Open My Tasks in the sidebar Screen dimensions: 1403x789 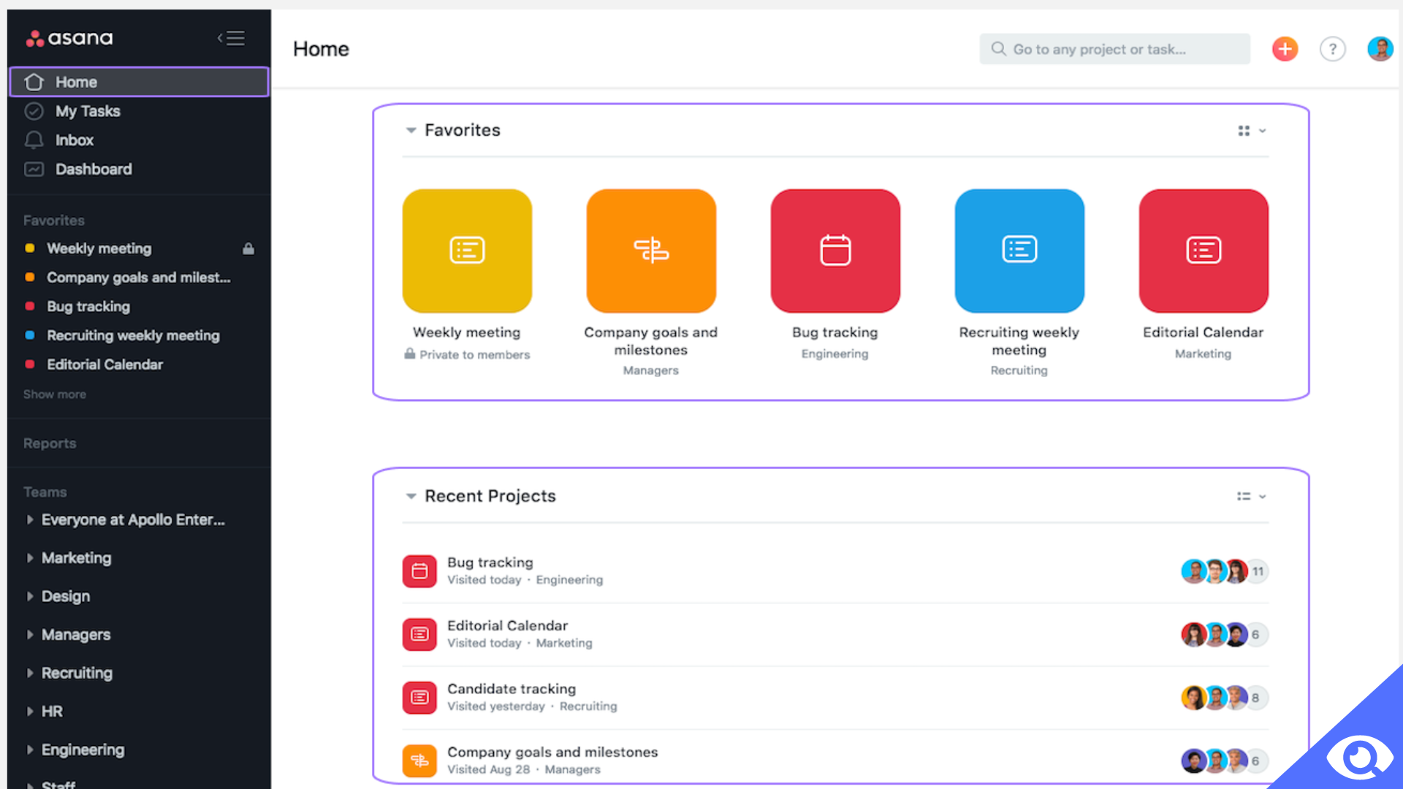tap(88, 111)
